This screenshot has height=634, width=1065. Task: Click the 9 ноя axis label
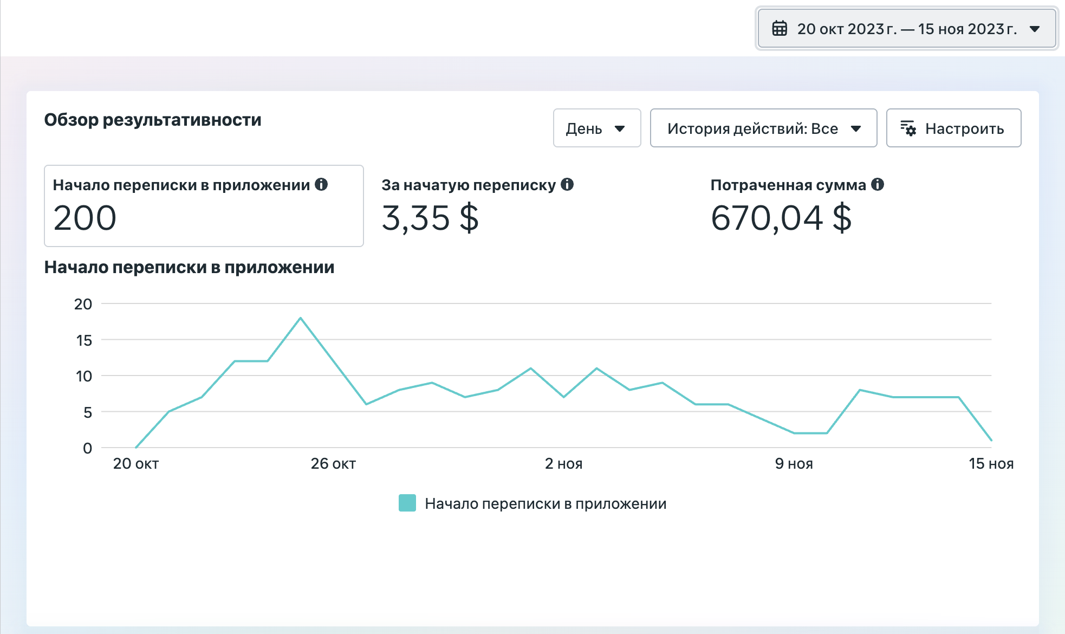click(794, 463)
